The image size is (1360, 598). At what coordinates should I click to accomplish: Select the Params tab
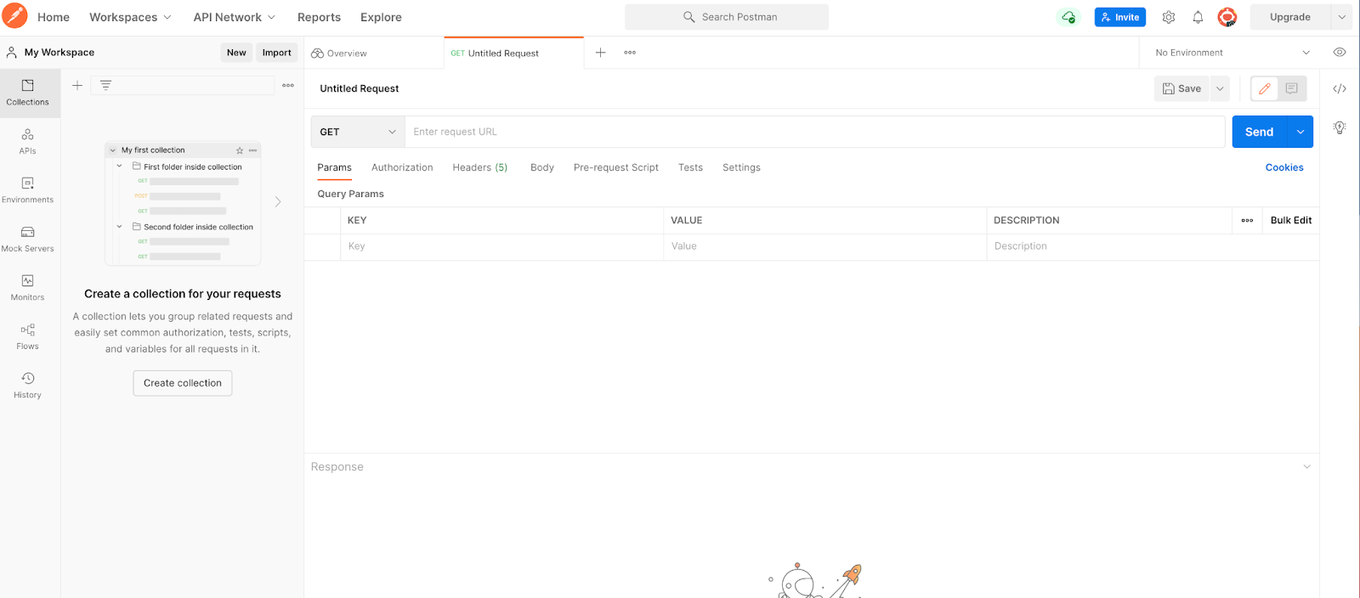coord(334,167)
